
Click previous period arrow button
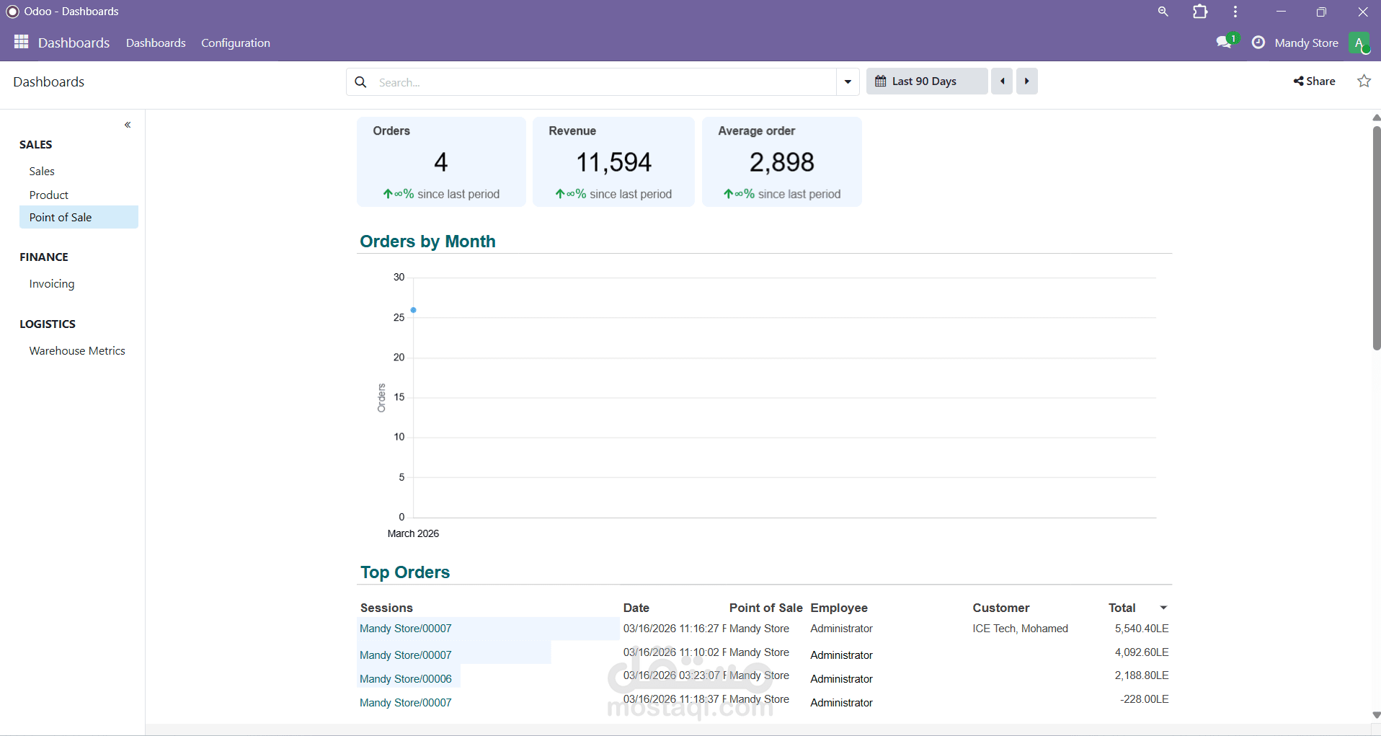[1003, 81]
